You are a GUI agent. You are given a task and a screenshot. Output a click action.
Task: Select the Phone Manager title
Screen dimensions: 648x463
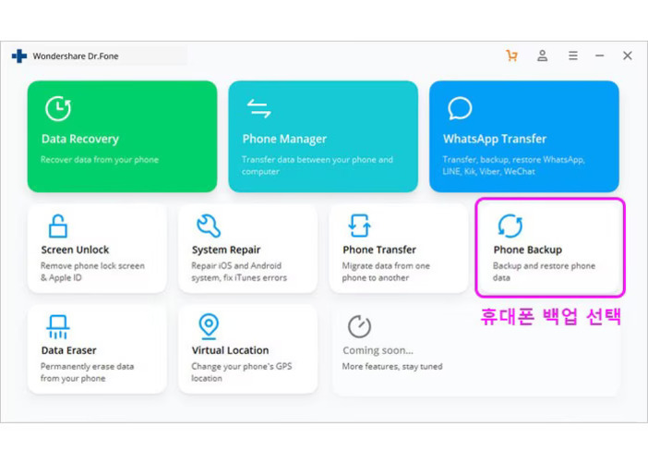(x=284, y=139)
